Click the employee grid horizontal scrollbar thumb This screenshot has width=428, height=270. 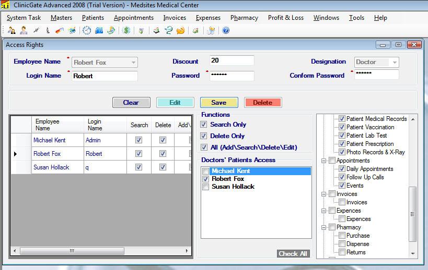point(72,251)
